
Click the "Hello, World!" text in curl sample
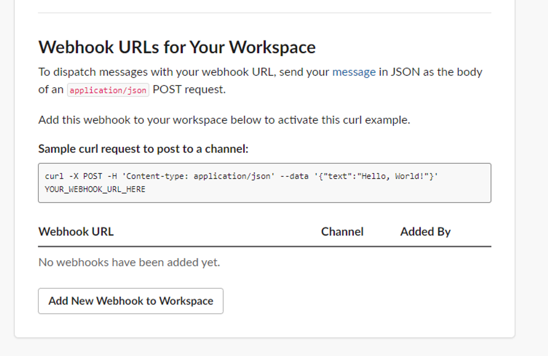tap(393, 176)
